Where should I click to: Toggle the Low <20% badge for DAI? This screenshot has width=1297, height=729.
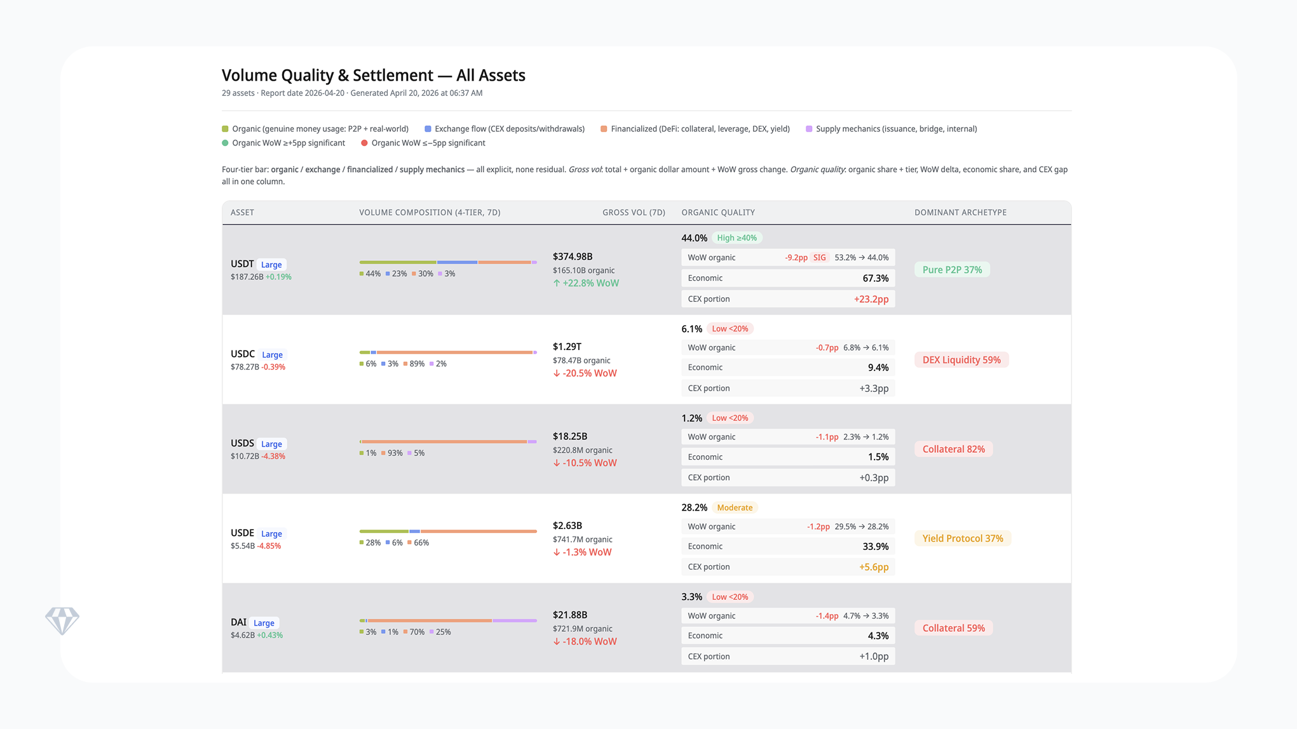[x=730, y=597]
